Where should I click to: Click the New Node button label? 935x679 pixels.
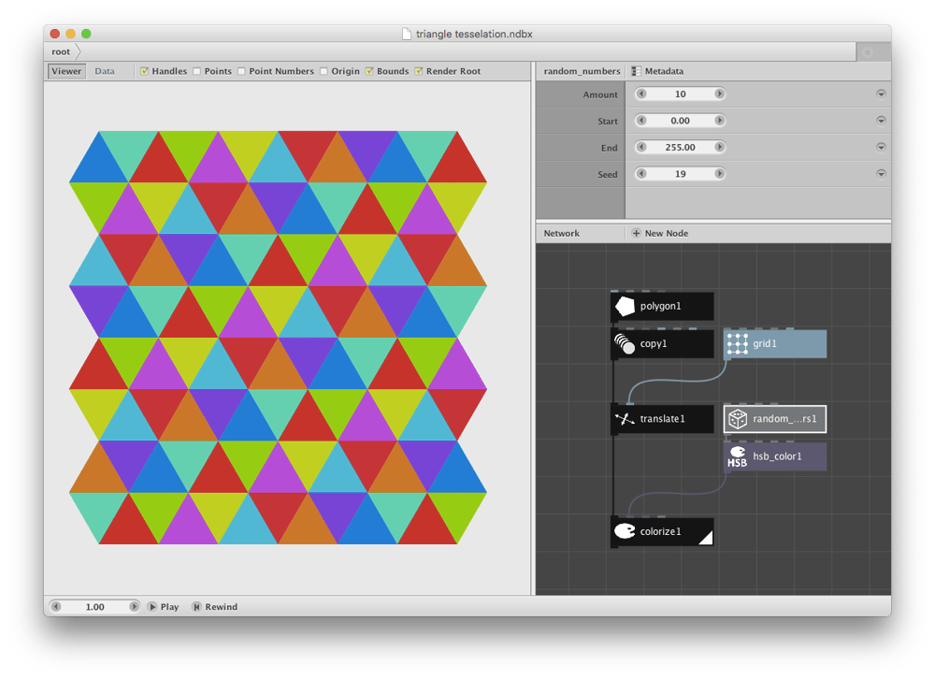[x=666, y=233]
